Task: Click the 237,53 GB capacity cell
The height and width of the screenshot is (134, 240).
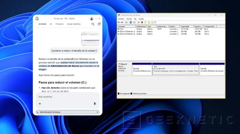Action: tap(184, 29)
